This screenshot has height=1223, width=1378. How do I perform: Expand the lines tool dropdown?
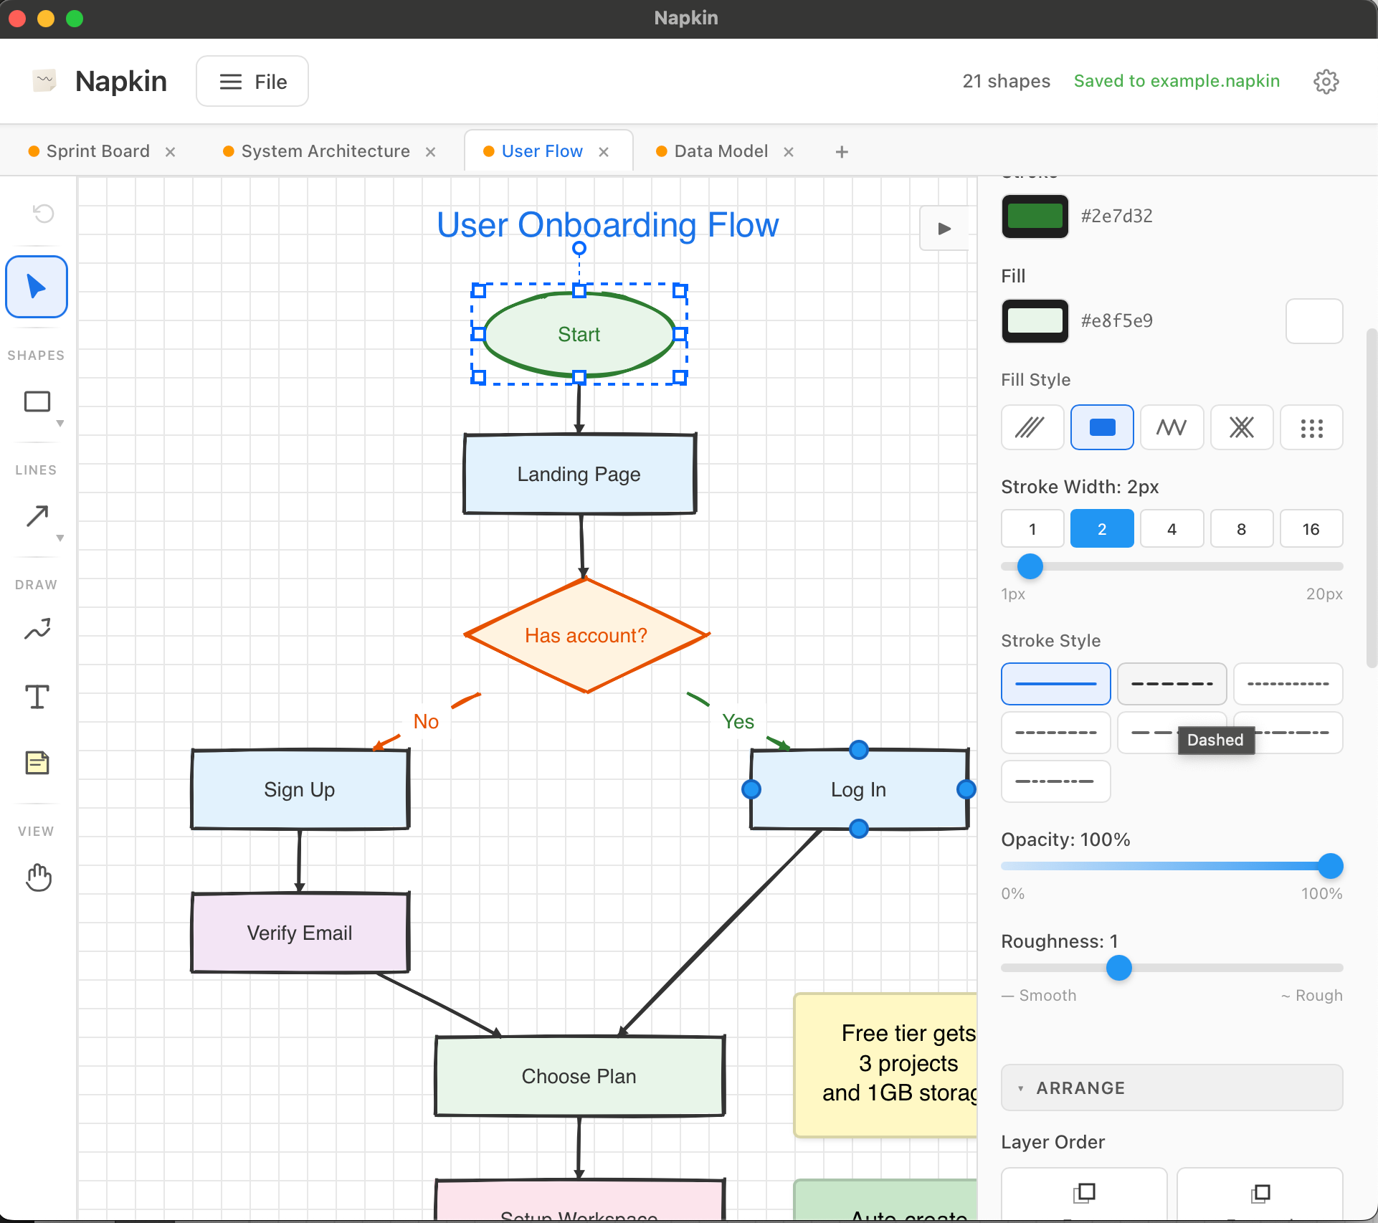[60, 538]
